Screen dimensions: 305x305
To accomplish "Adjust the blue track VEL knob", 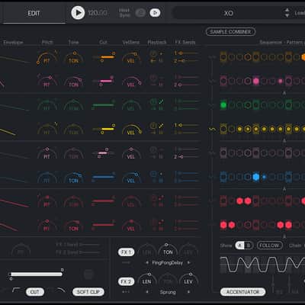I will [x=131, y=178].
